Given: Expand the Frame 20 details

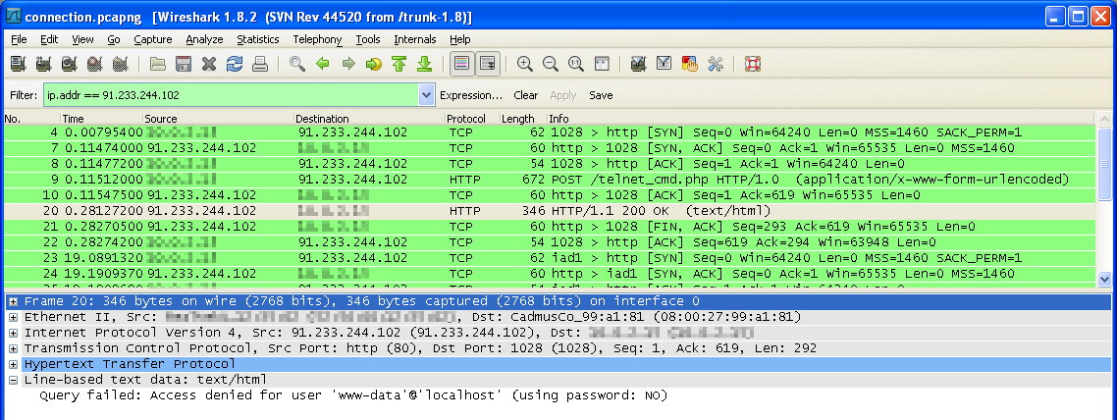Looking at the screenshot, I should tap(13, 302).
